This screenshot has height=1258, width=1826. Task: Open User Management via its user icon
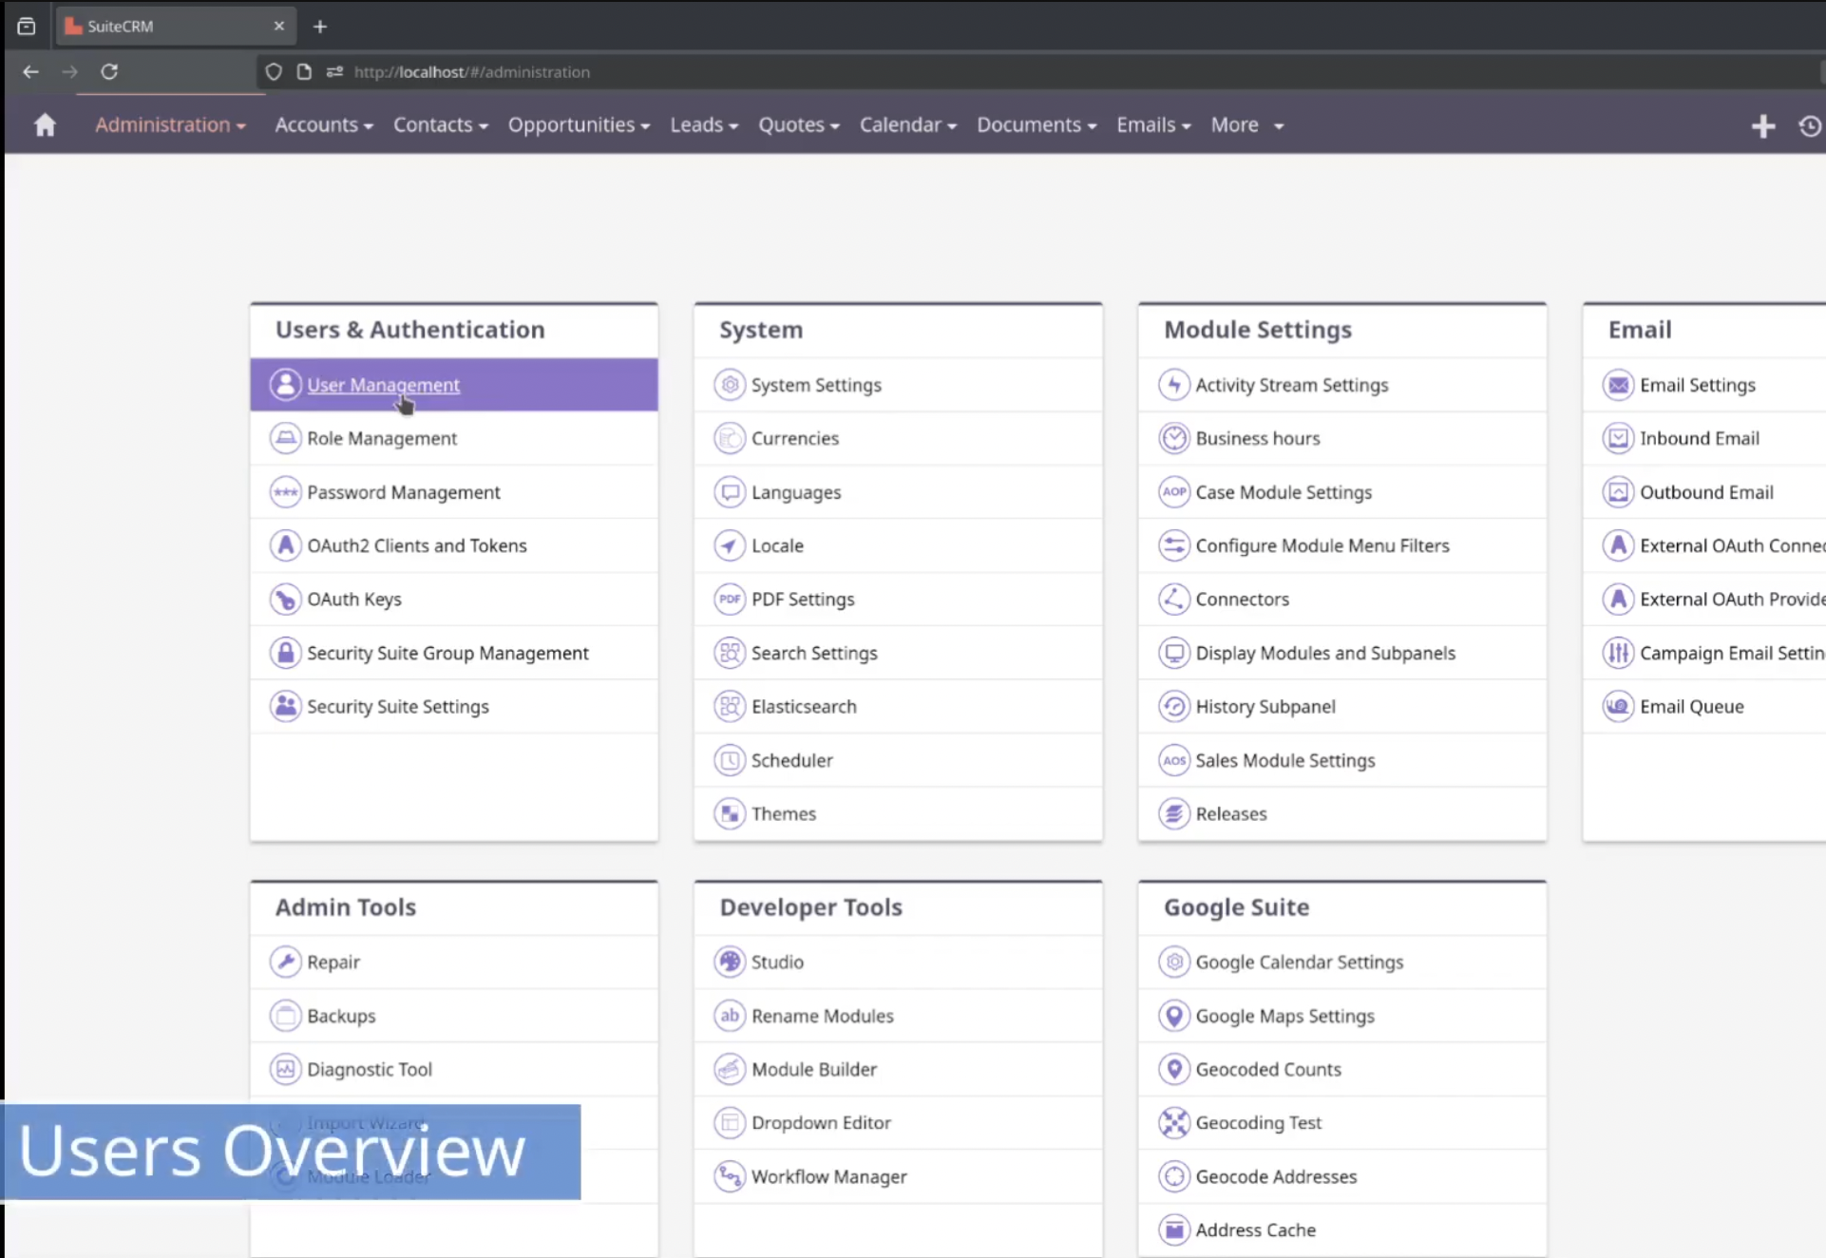coord(286,384)
